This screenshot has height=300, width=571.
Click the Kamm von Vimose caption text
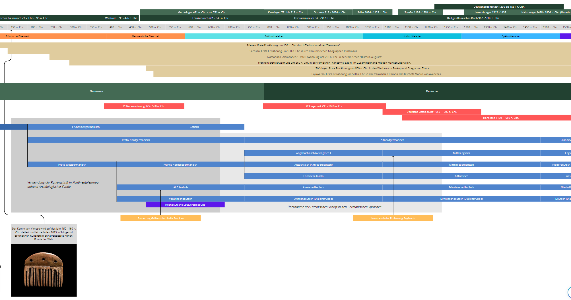pyautogui.click(x=44, y=234)
